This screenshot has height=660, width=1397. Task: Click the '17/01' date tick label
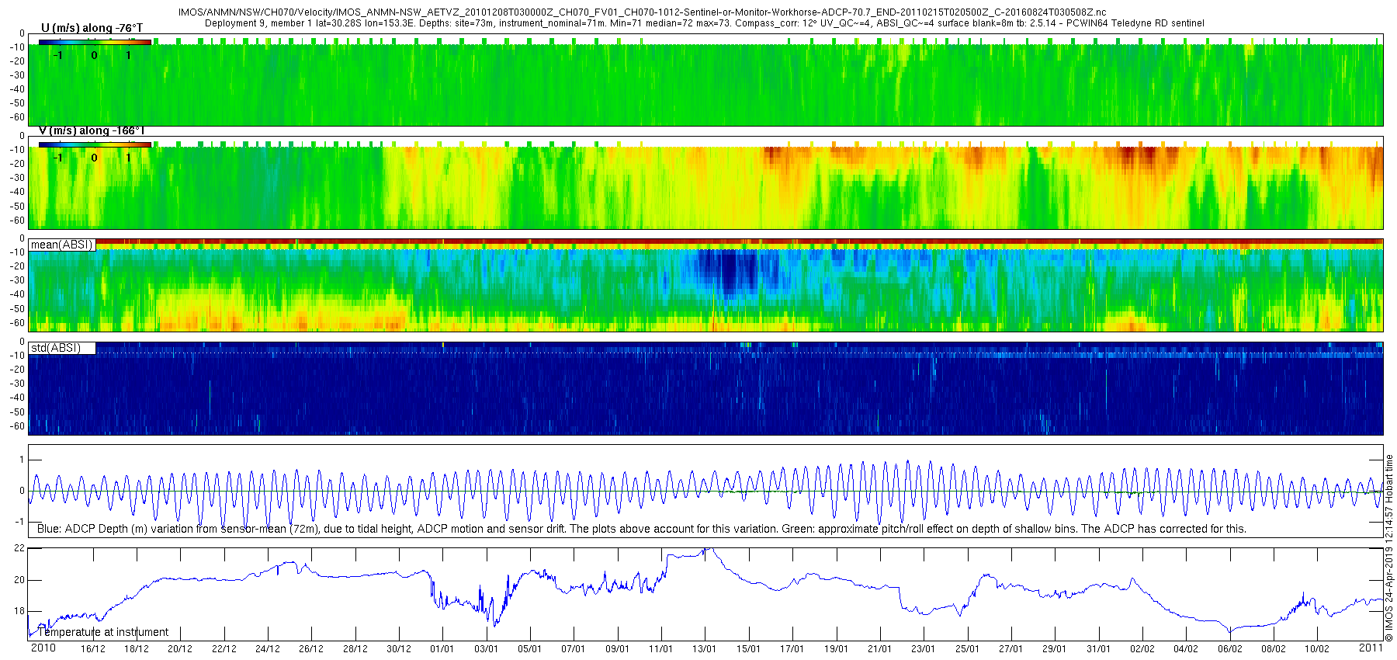(792, 649)
